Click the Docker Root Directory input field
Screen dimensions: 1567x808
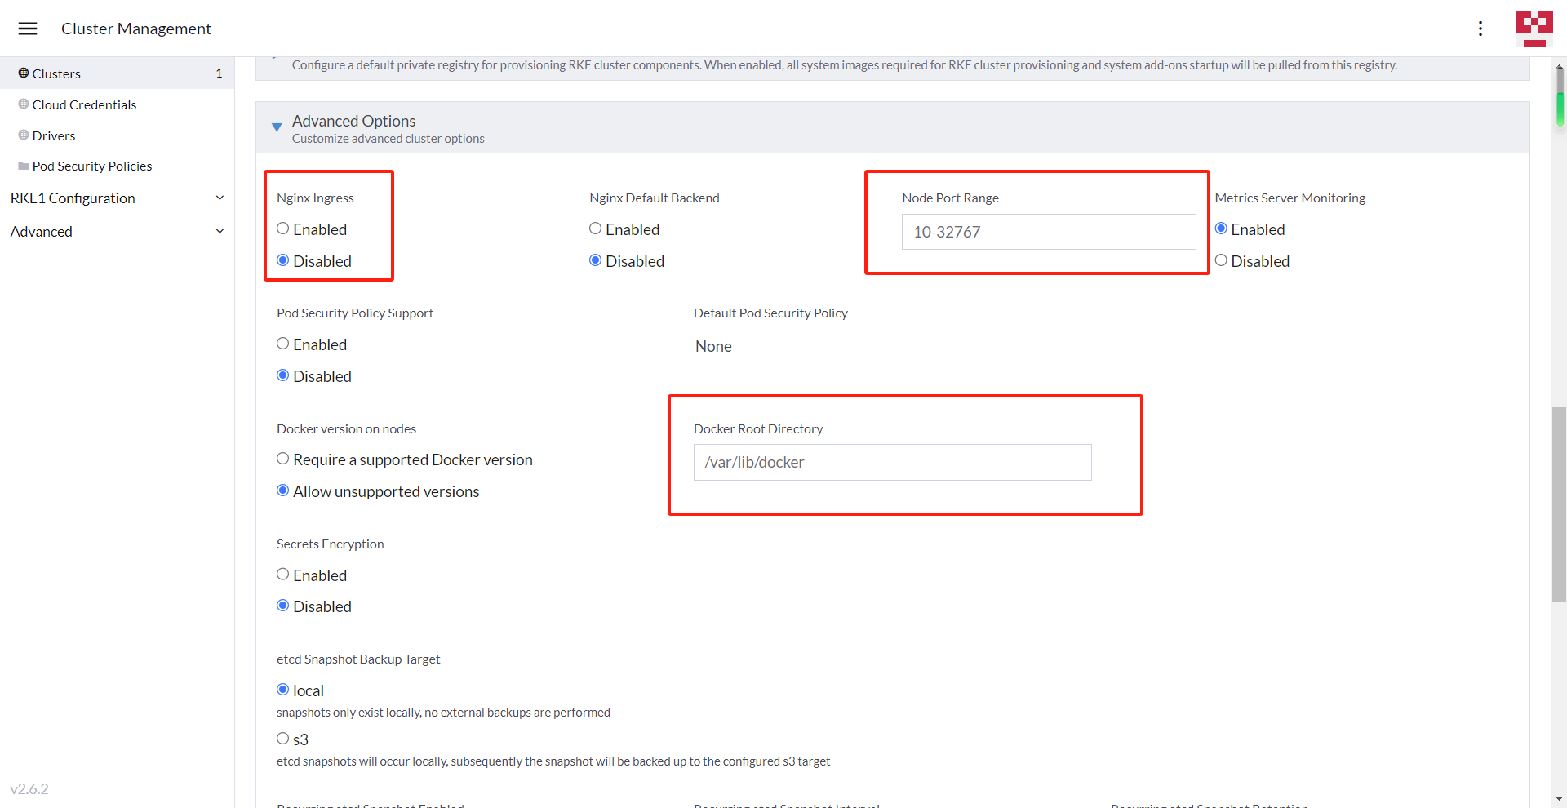pyautogui.click(x=892, y=462)
